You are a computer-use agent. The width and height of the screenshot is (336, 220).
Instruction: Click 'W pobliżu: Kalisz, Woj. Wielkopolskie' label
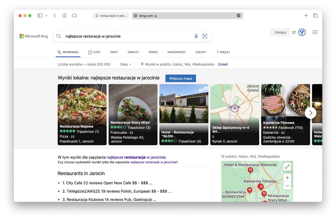[250, 156]
